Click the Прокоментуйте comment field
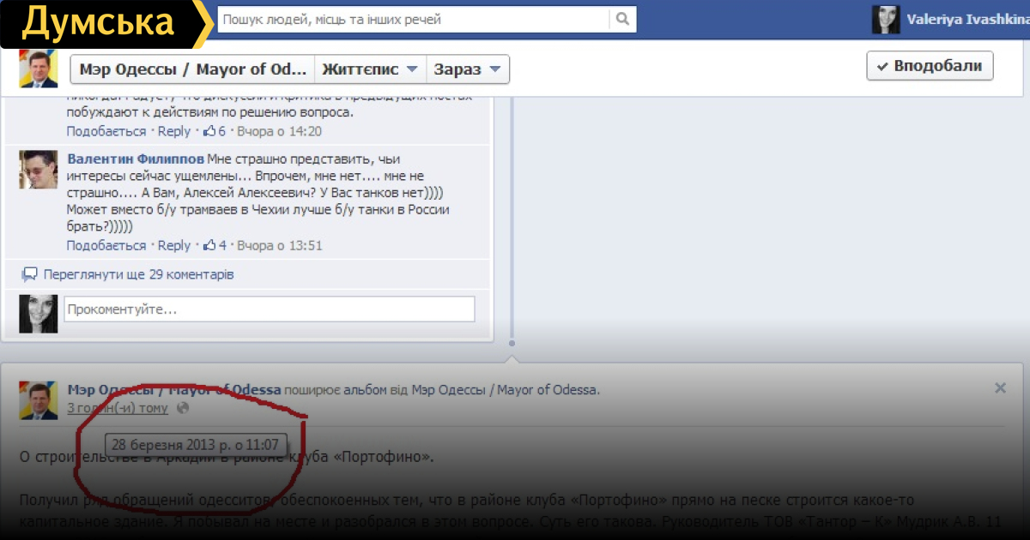The image size is (1030, 540). coord(269,309)
